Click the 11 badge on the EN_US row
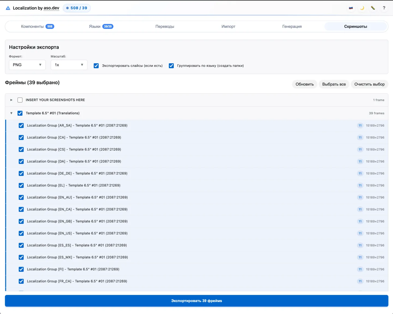Image resolution: width=393 pixels, height=314 pixels. [360, 233]
